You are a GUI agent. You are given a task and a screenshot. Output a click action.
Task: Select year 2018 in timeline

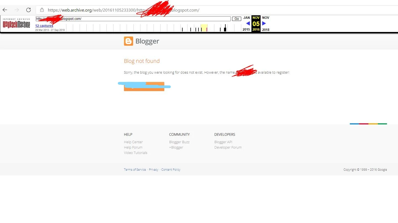(x=266, y=30)
